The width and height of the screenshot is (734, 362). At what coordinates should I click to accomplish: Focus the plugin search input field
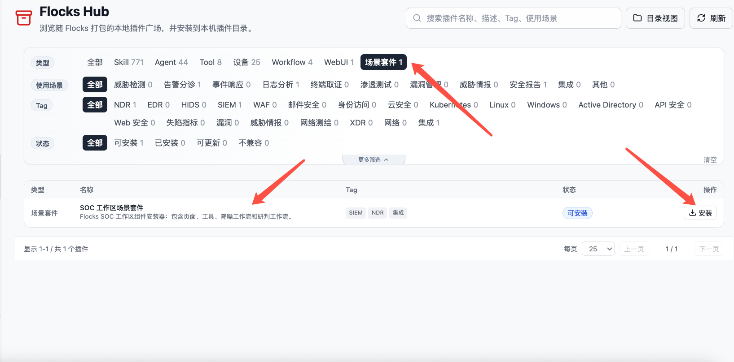(514, 18)
